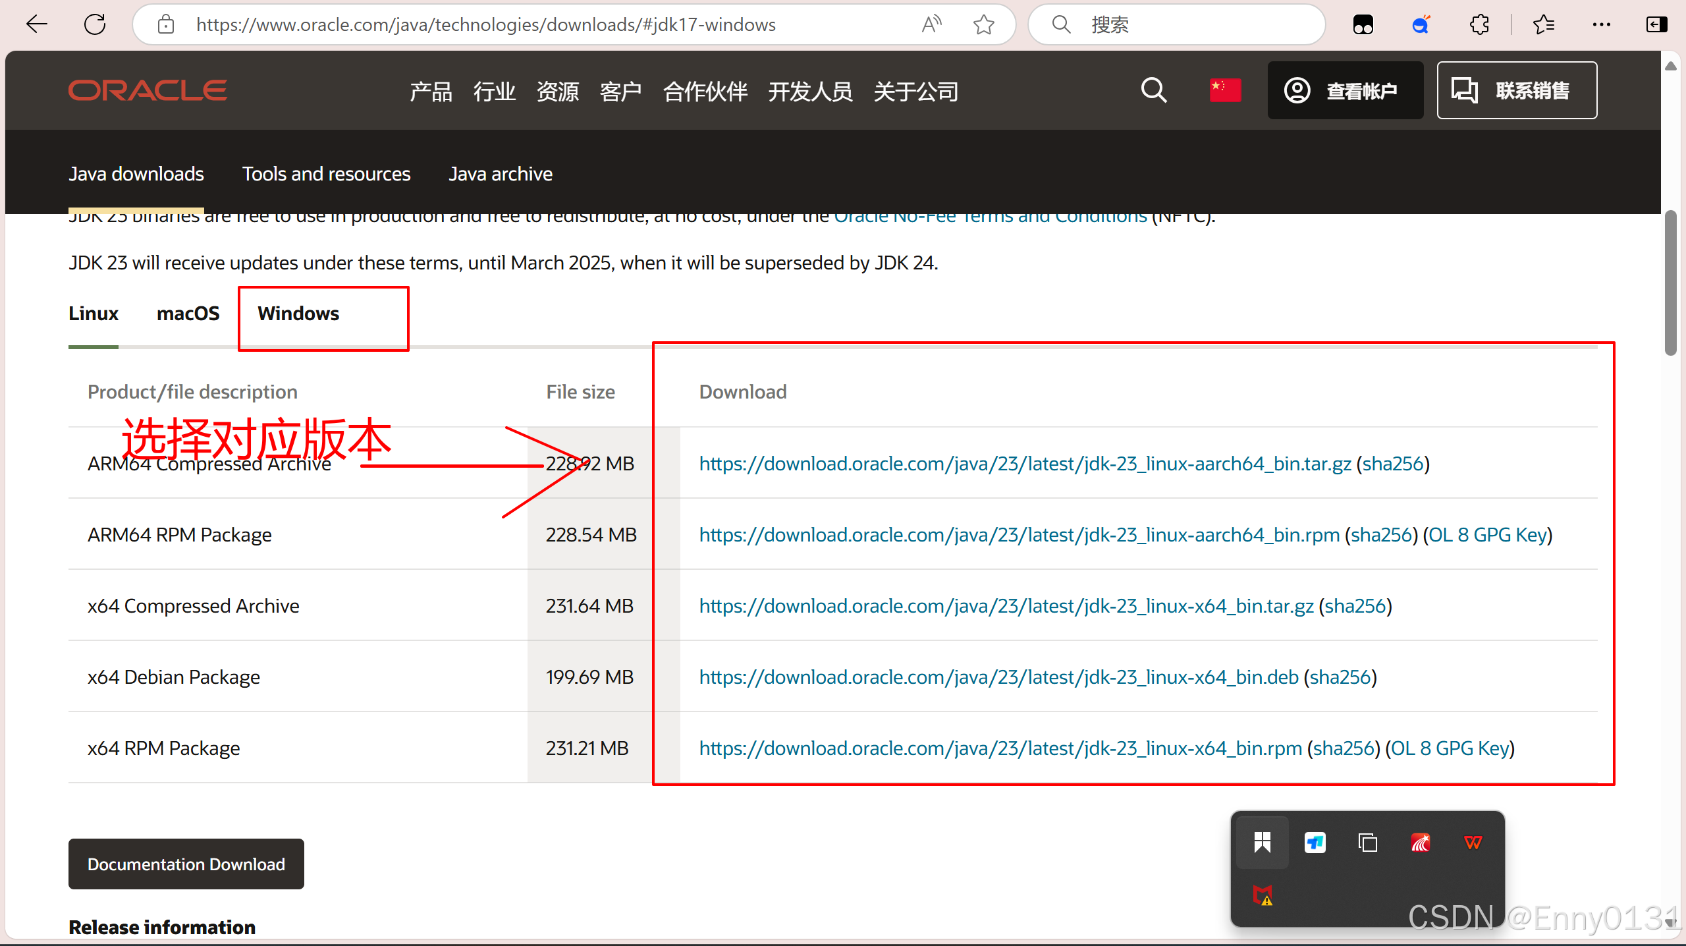This screenshot has height=946, width=1686.
Task: Click the 'x64 Compressed Archive' row label
Action: click(193, 606)
